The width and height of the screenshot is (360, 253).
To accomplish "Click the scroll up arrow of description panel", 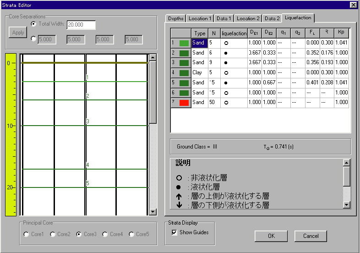I will 346,163.
